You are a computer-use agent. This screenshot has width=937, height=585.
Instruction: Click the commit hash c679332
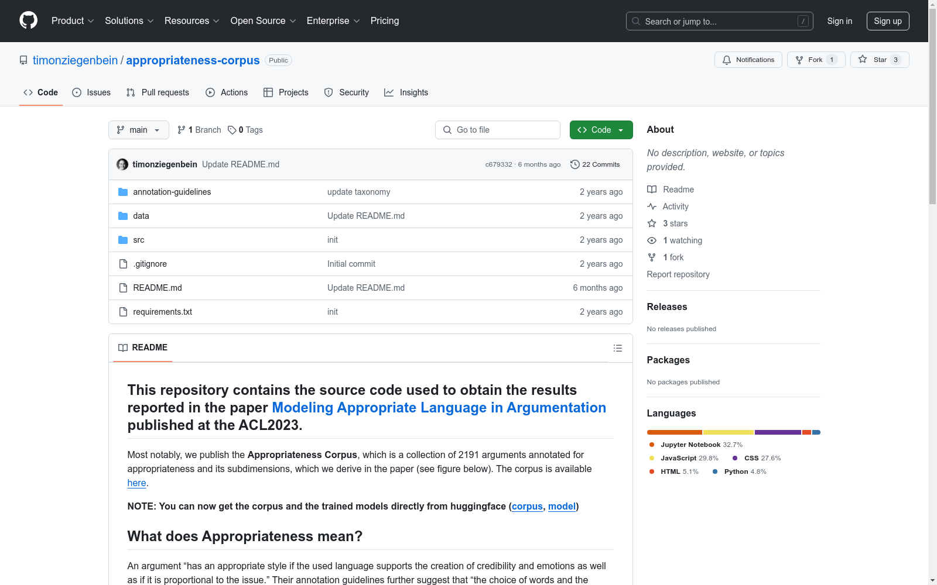[x=499, y=164]
